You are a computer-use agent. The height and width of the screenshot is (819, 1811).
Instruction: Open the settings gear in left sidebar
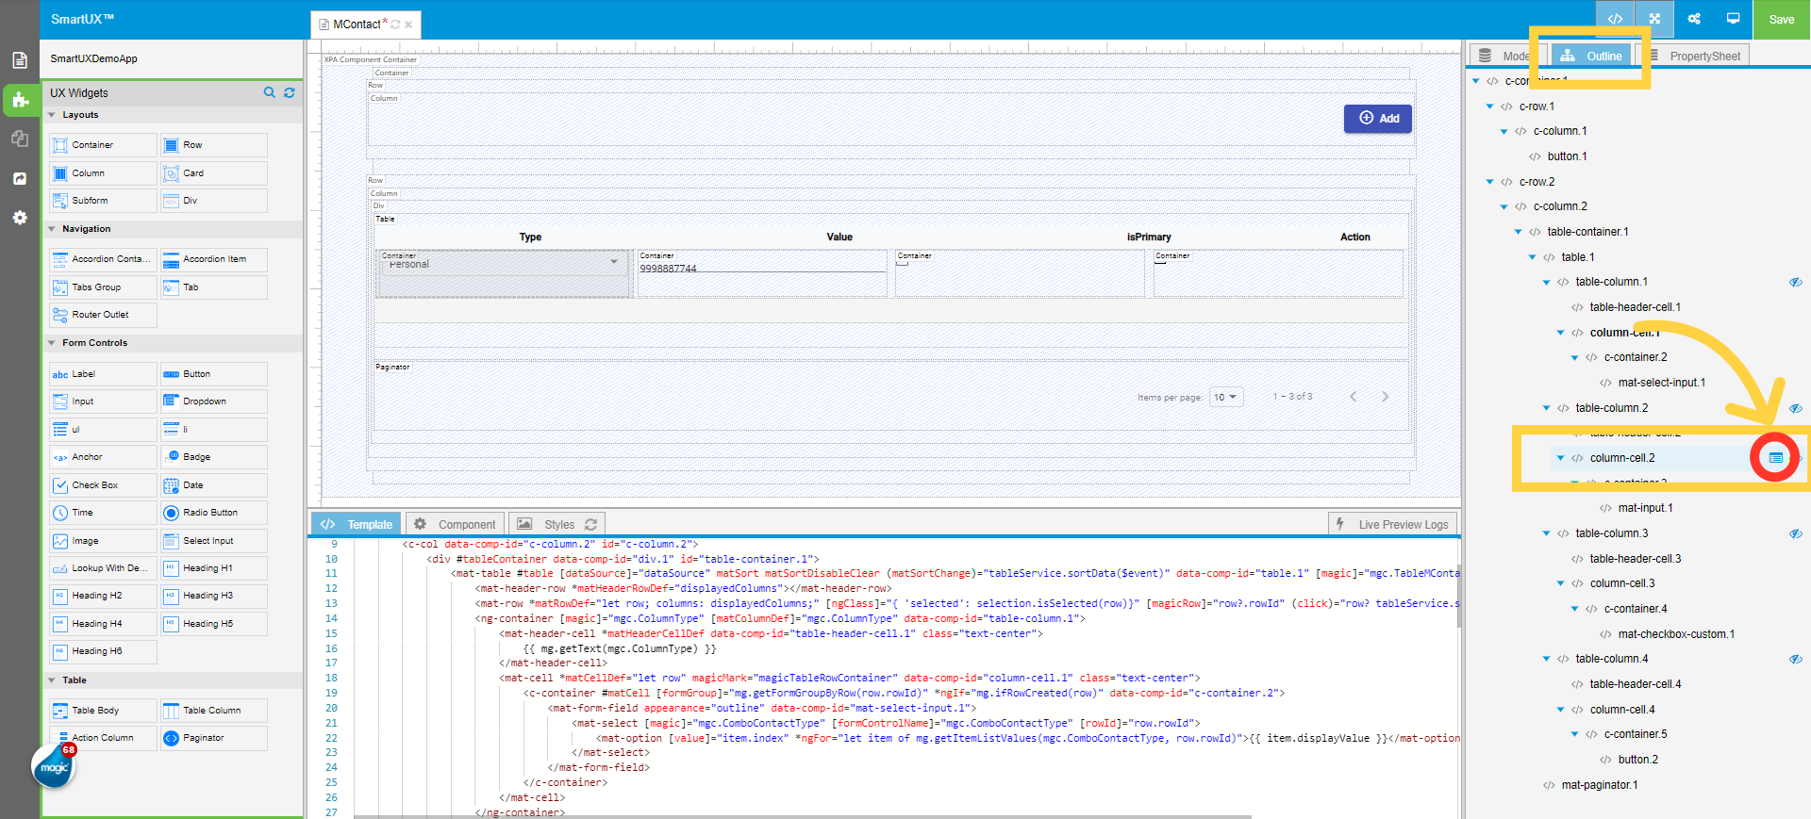20,218
